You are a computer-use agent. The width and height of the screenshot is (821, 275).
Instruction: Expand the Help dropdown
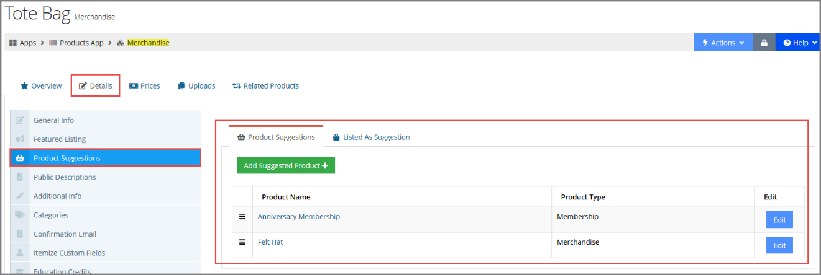(x=798, y=43)
